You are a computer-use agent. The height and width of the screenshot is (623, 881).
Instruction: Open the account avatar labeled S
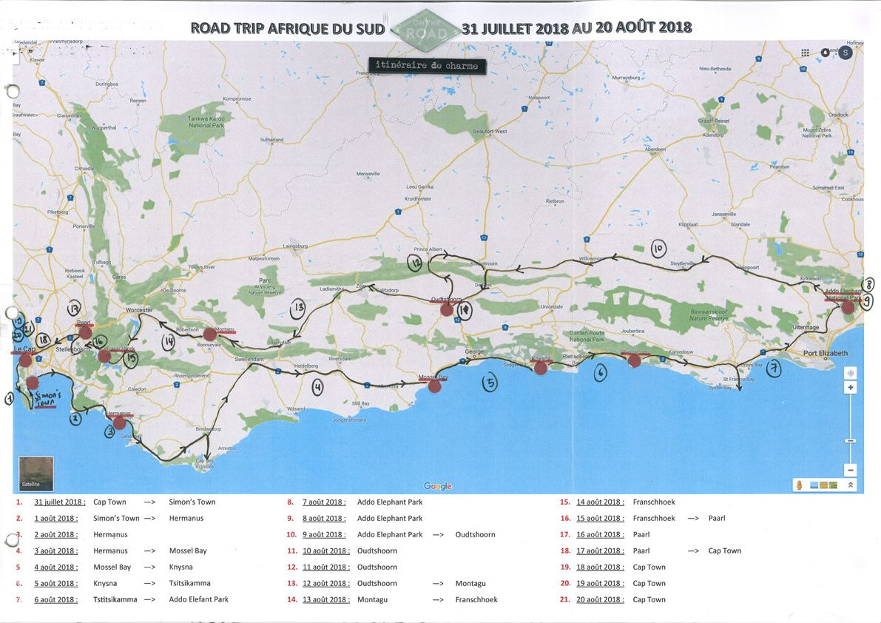point(845,53)
